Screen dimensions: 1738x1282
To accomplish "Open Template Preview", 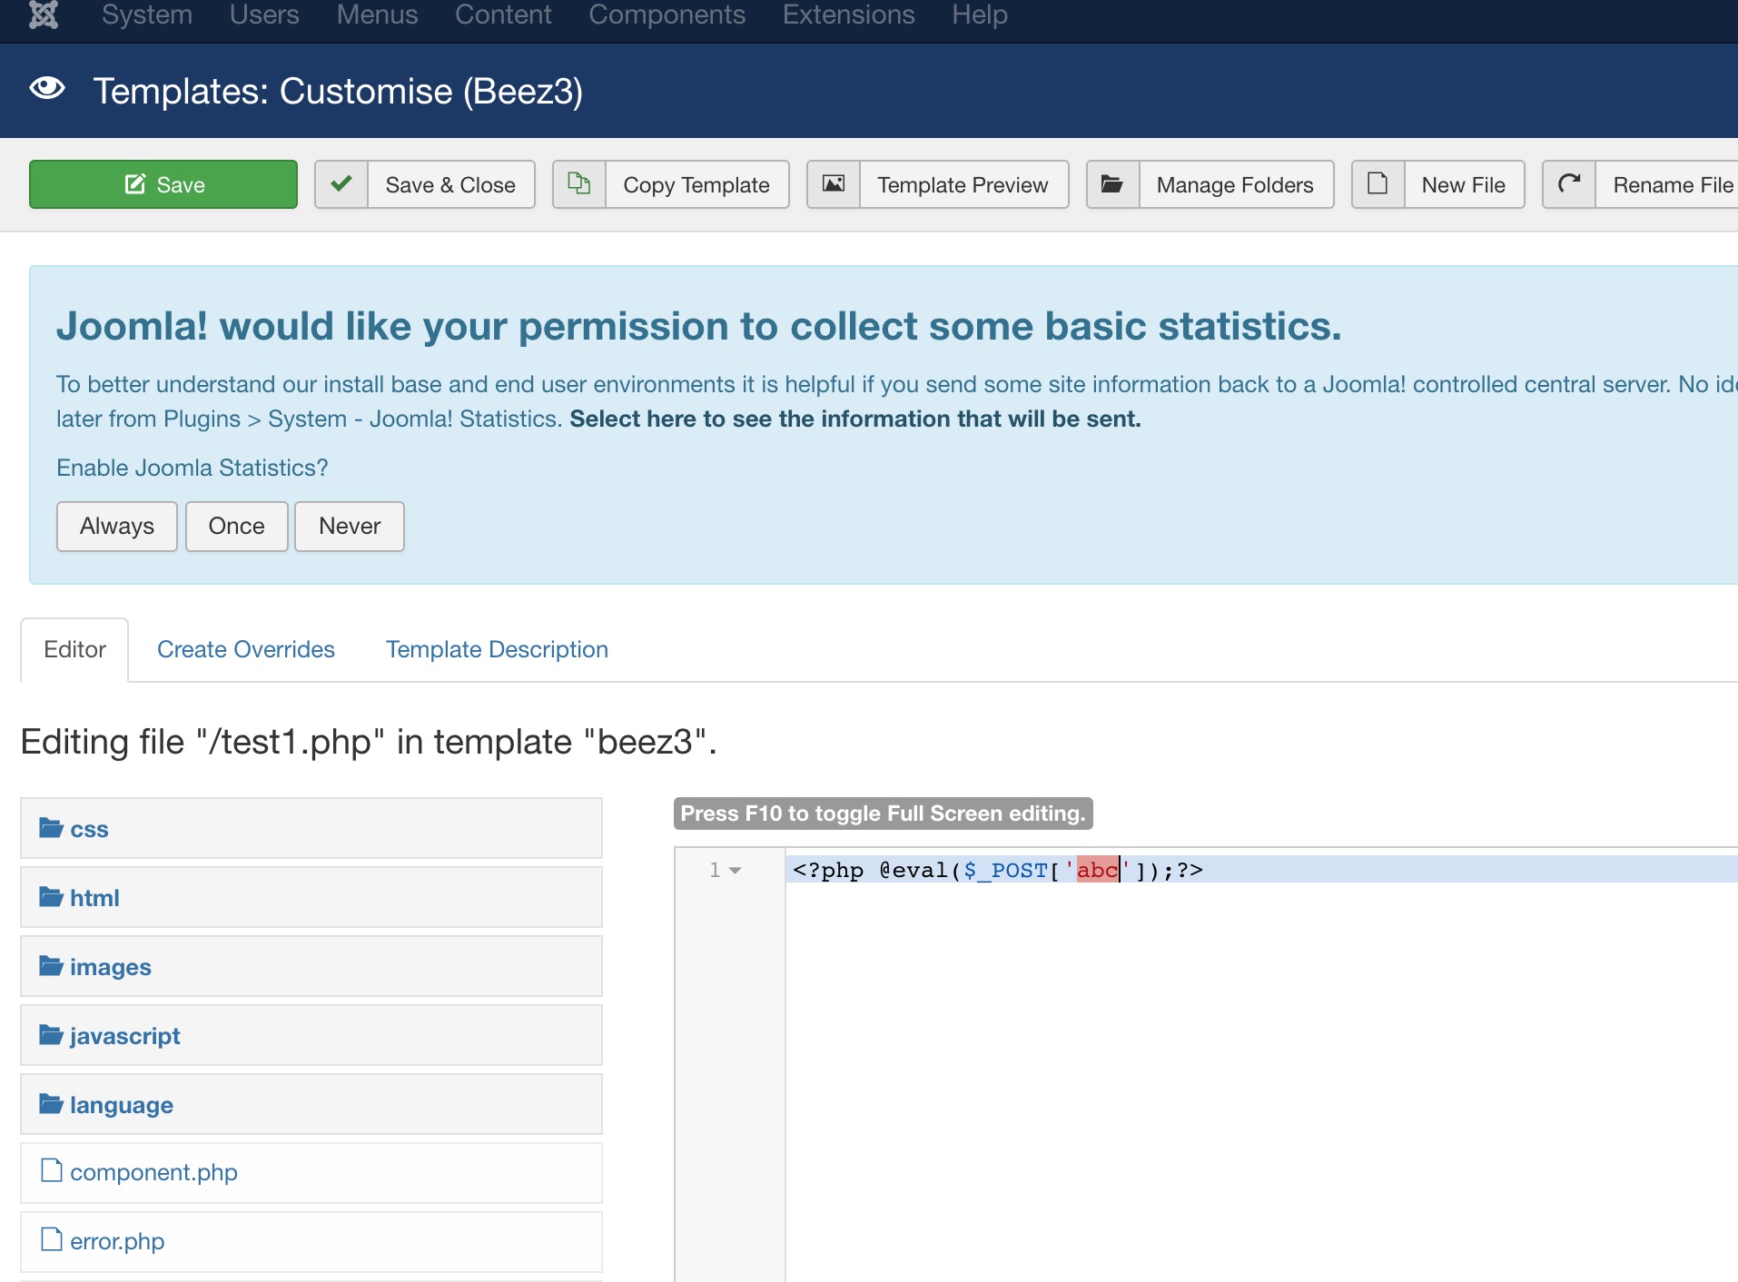I will pyautogui.click(x=938, y=184).
